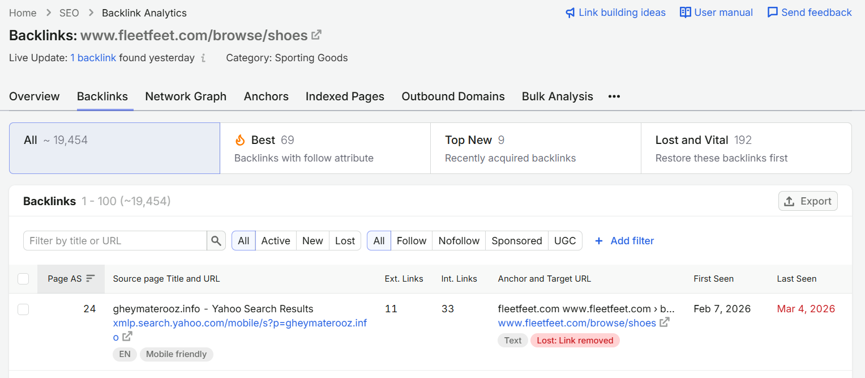865x378 pixels.
Task: Switch to the Outbound Domains tab
Action: coord(453,96)
